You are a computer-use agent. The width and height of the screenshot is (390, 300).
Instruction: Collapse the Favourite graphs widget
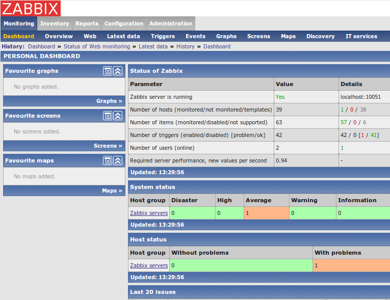tap(118, 71)
